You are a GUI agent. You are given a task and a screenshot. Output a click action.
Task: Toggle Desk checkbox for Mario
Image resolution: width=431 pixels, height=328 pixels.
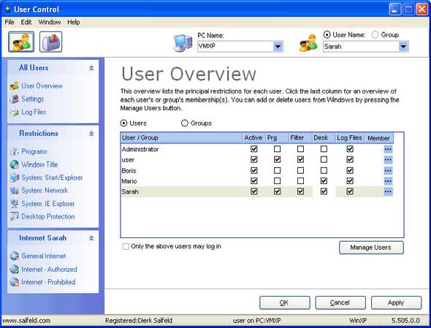[x=324, y=181]
